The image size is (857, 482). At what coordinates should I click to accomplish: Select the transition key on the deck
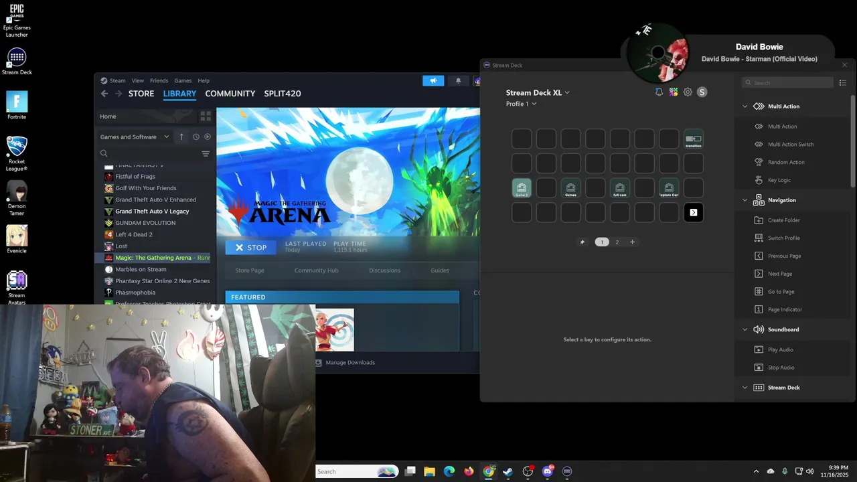[694, 139]
